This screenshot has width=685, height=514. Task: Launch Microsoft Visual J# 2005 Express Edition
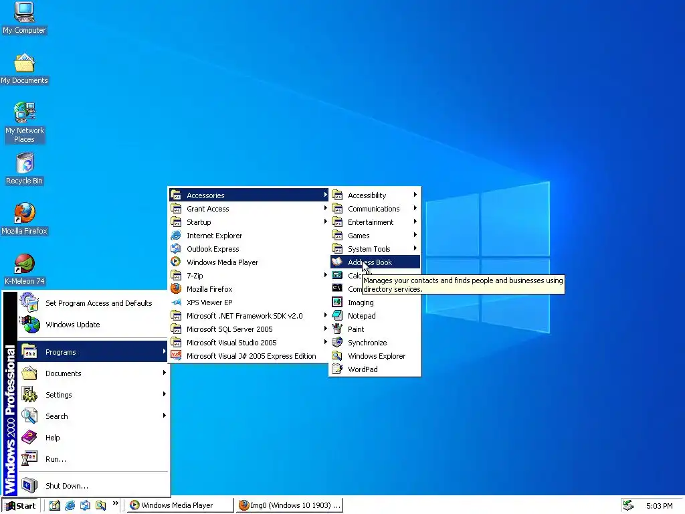(248, 356)
